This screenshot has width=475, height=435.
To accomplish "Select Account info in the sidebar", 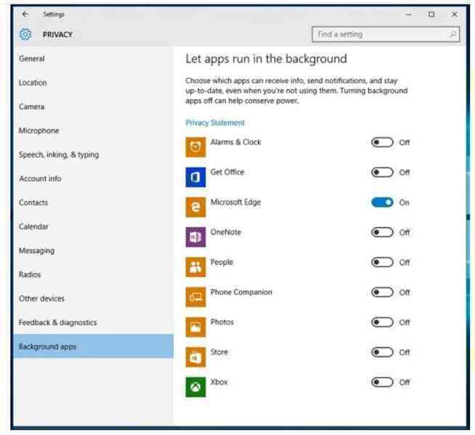I will click(x=93, y=179).
